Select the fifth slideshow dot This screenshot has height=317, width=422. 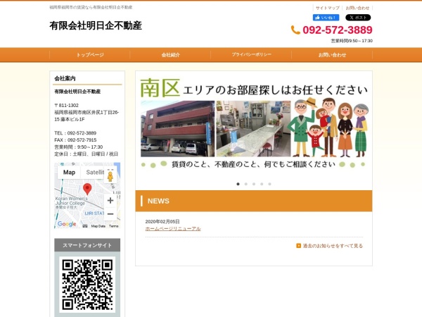(269, 184)
